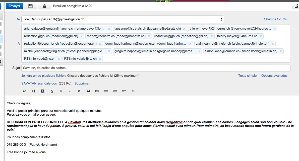This screenshot has height=161, width=299.
Task: Toggle underline formatting
Action: click(x=79, y=91)
